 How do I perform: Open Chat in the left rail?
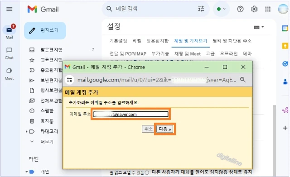(9, 53)
